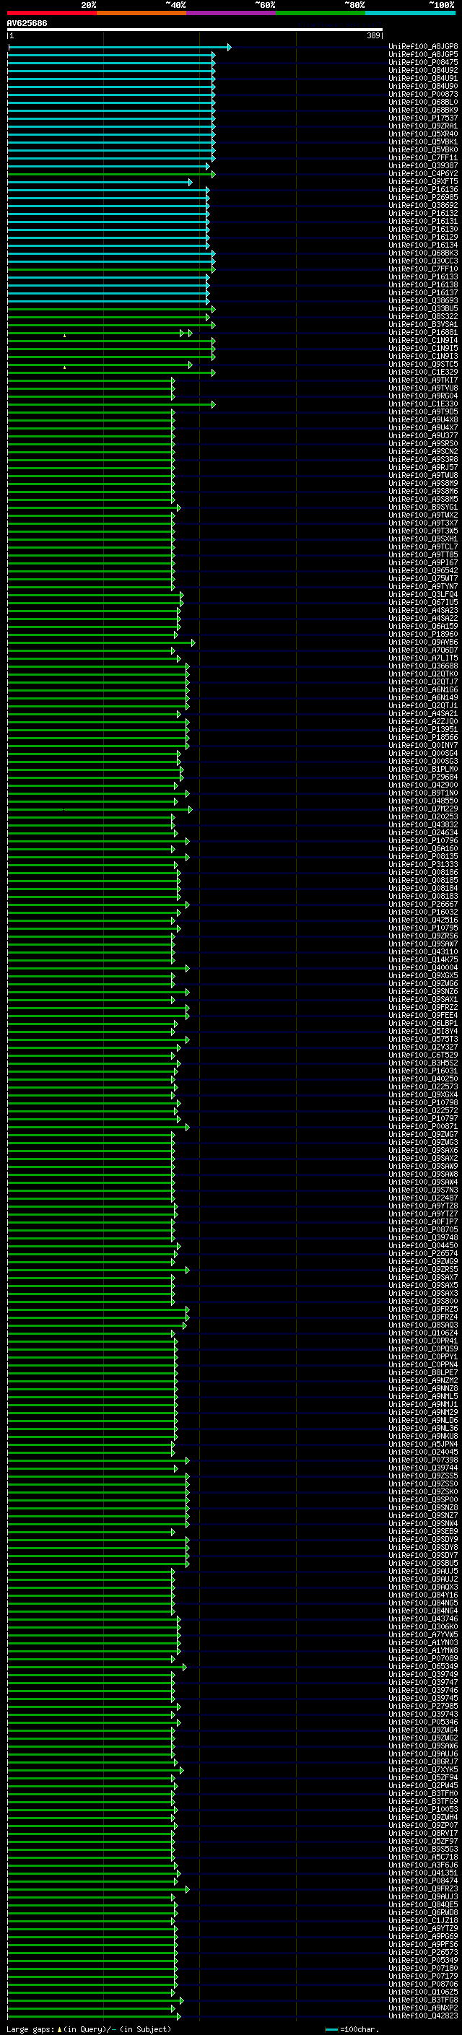This screenshot has width=462, height=2035.
Task: Open hit UniRef100_P16032
Action: (x=423, y=912)
